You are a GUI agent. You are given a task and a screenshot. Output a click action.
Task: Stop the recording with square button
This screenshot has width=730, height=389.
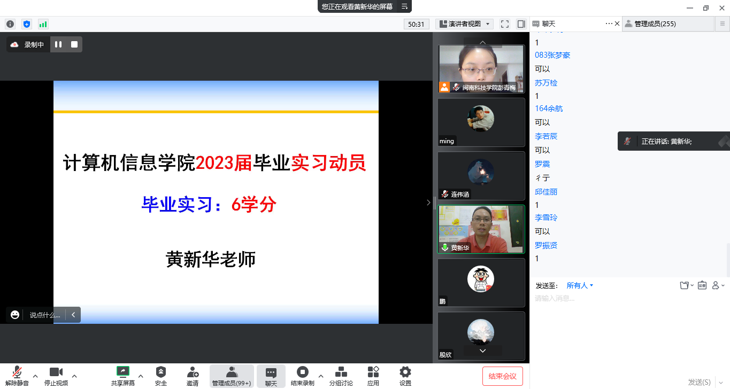click(x=74, y=44)
